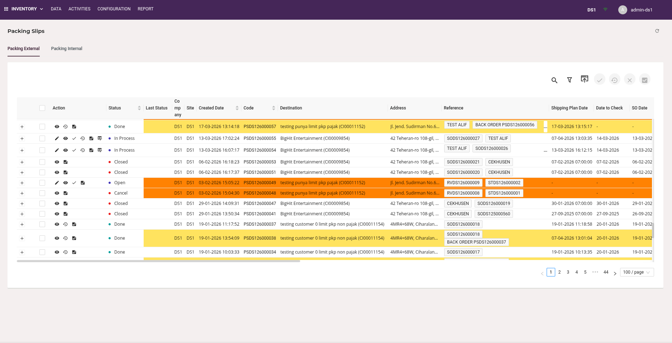This screenshot has width=672, height=343.
Task: Click table-edit icon for PSDS126000055
Action: tap(100, 138)
